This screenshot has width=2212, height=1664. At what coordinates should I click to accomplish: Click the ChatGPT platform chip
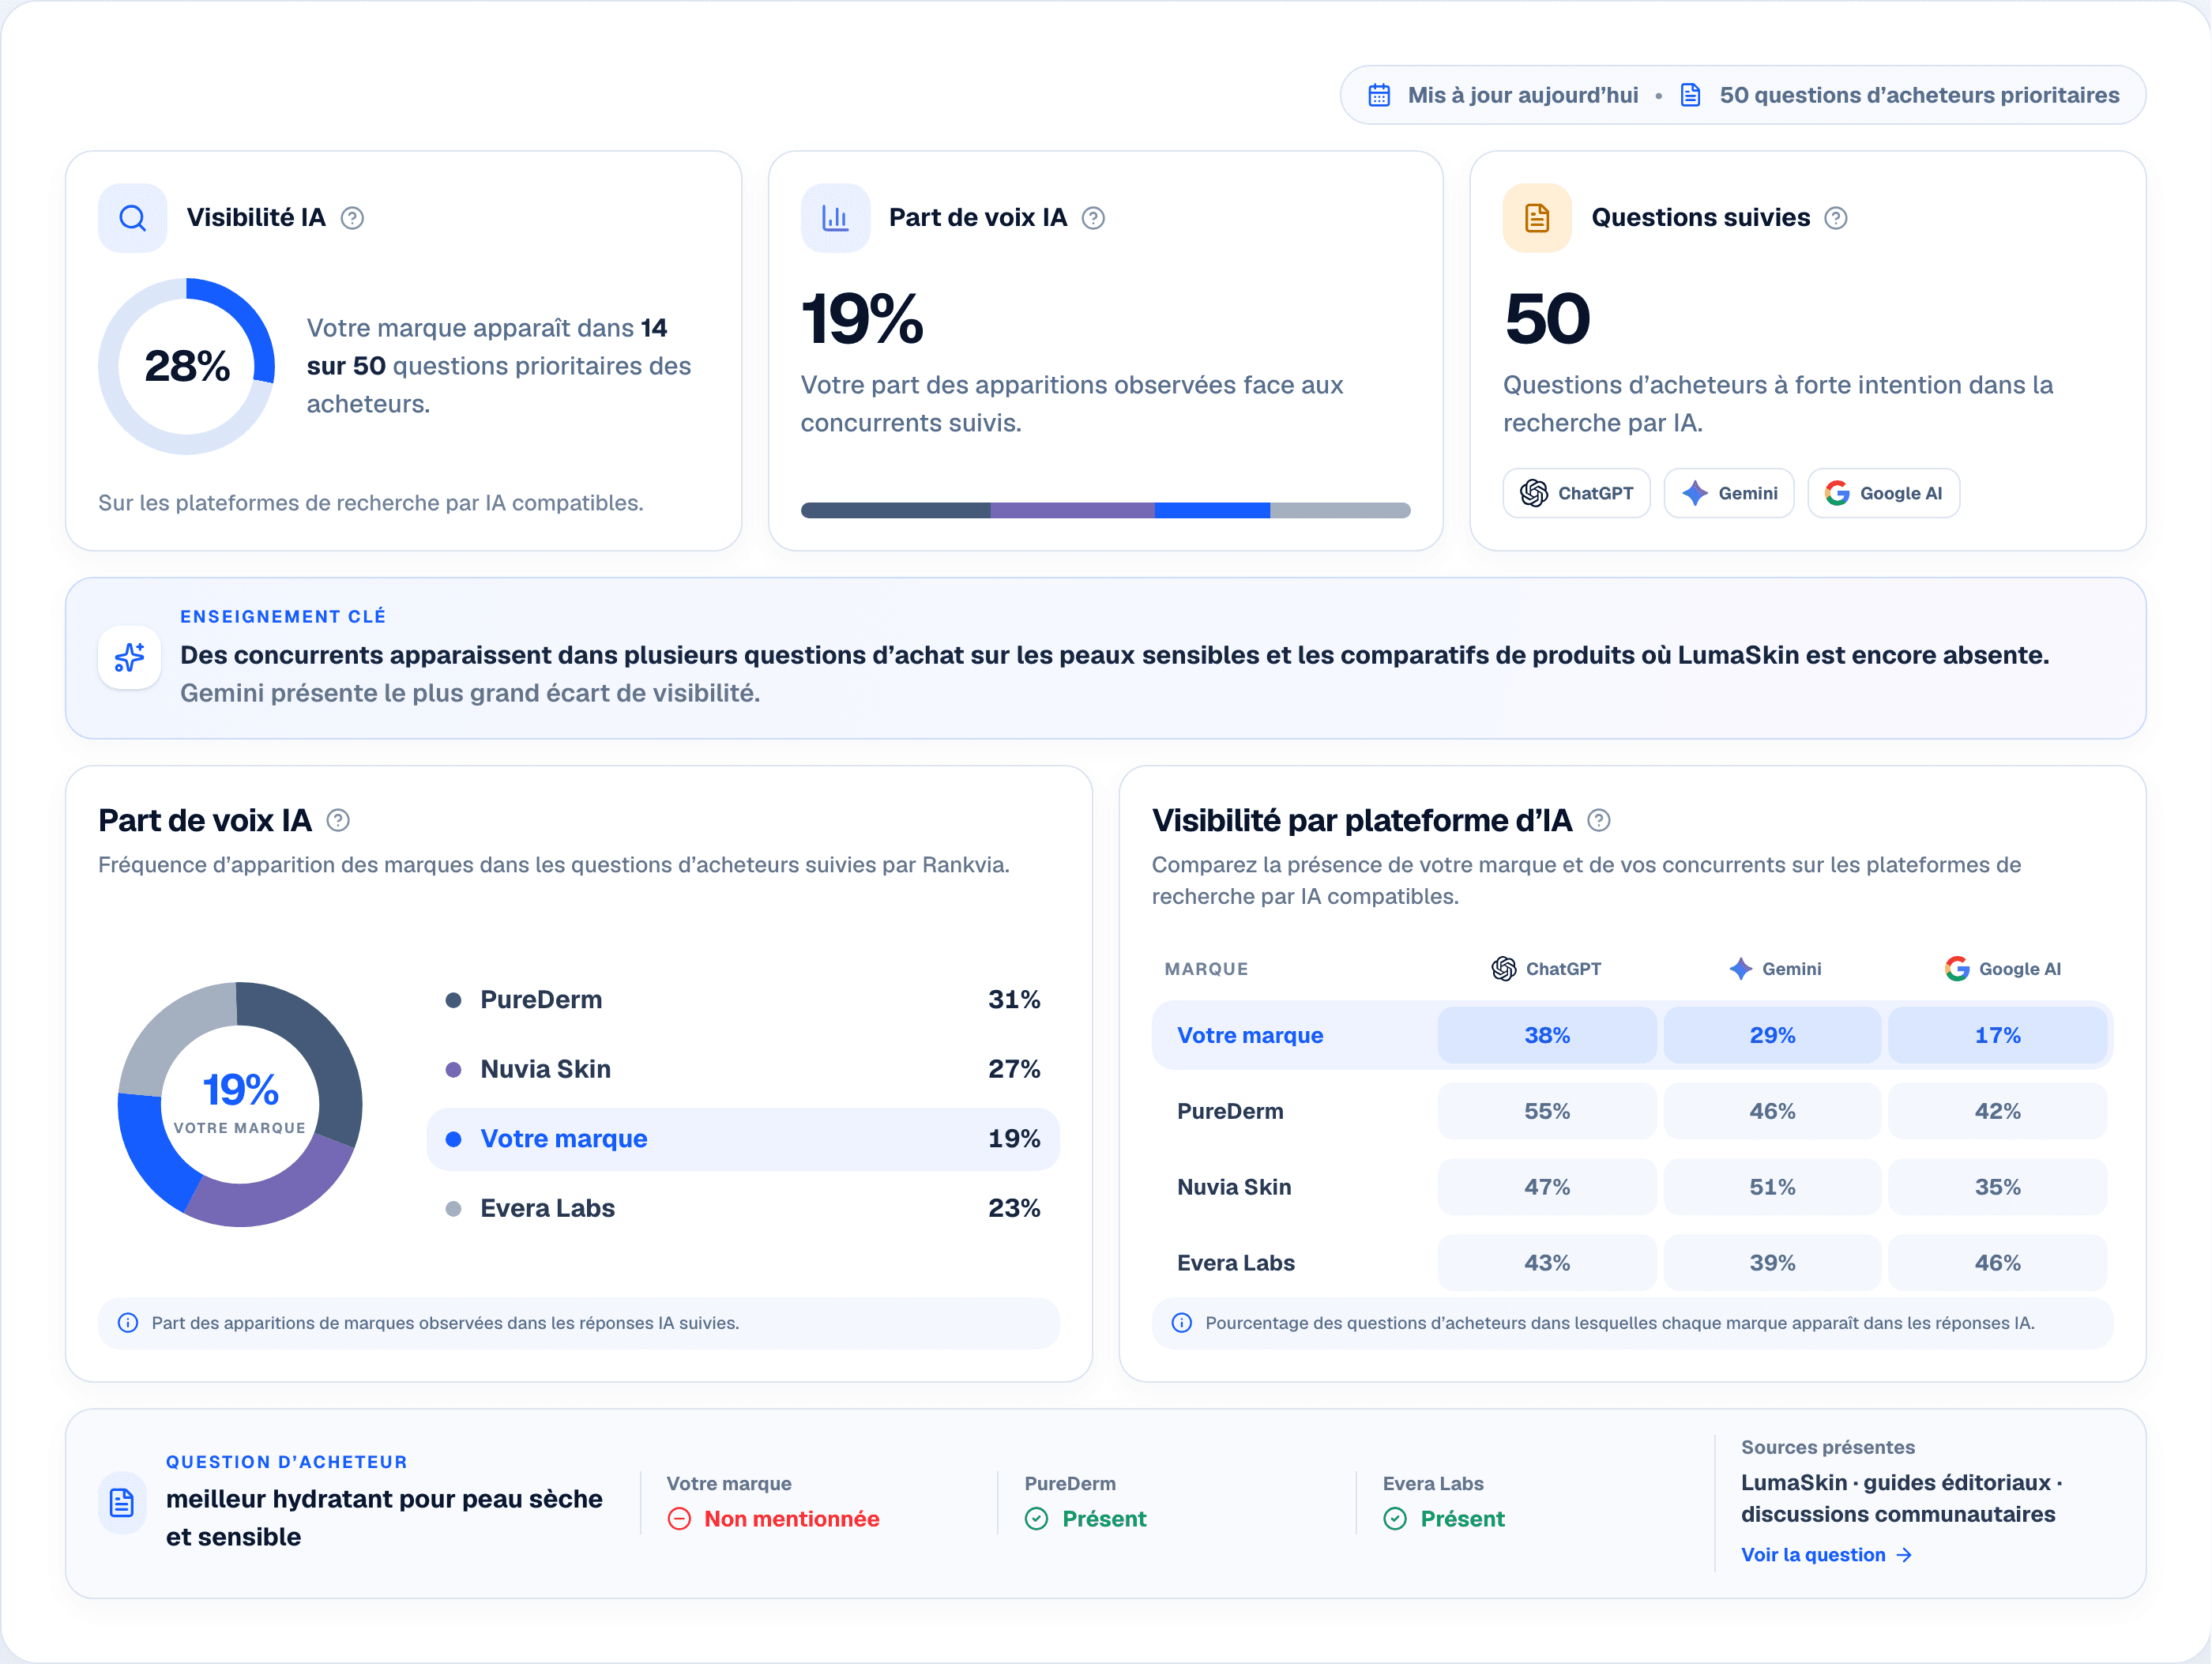coord(1576,493)
